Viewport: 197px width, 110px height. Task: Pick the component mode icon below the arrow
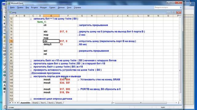pyautogui.click(x=5, y=20)
